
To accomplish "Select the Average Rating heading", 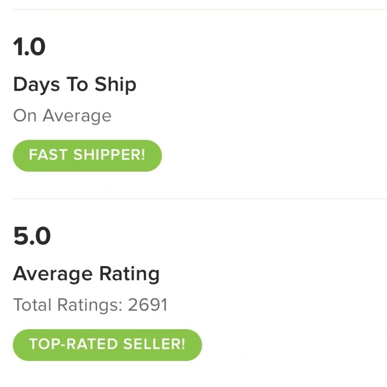I will (x=86, y=274).
